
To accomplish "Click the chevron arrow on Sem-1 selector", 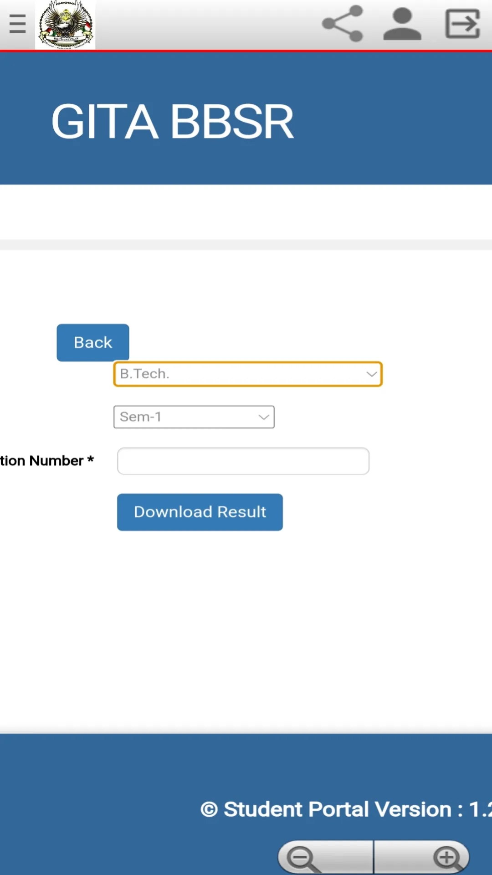I will 263,417.
